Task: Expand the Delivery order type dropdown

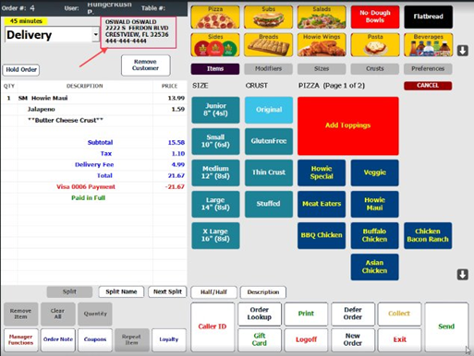Action: (x=96, y=34)
